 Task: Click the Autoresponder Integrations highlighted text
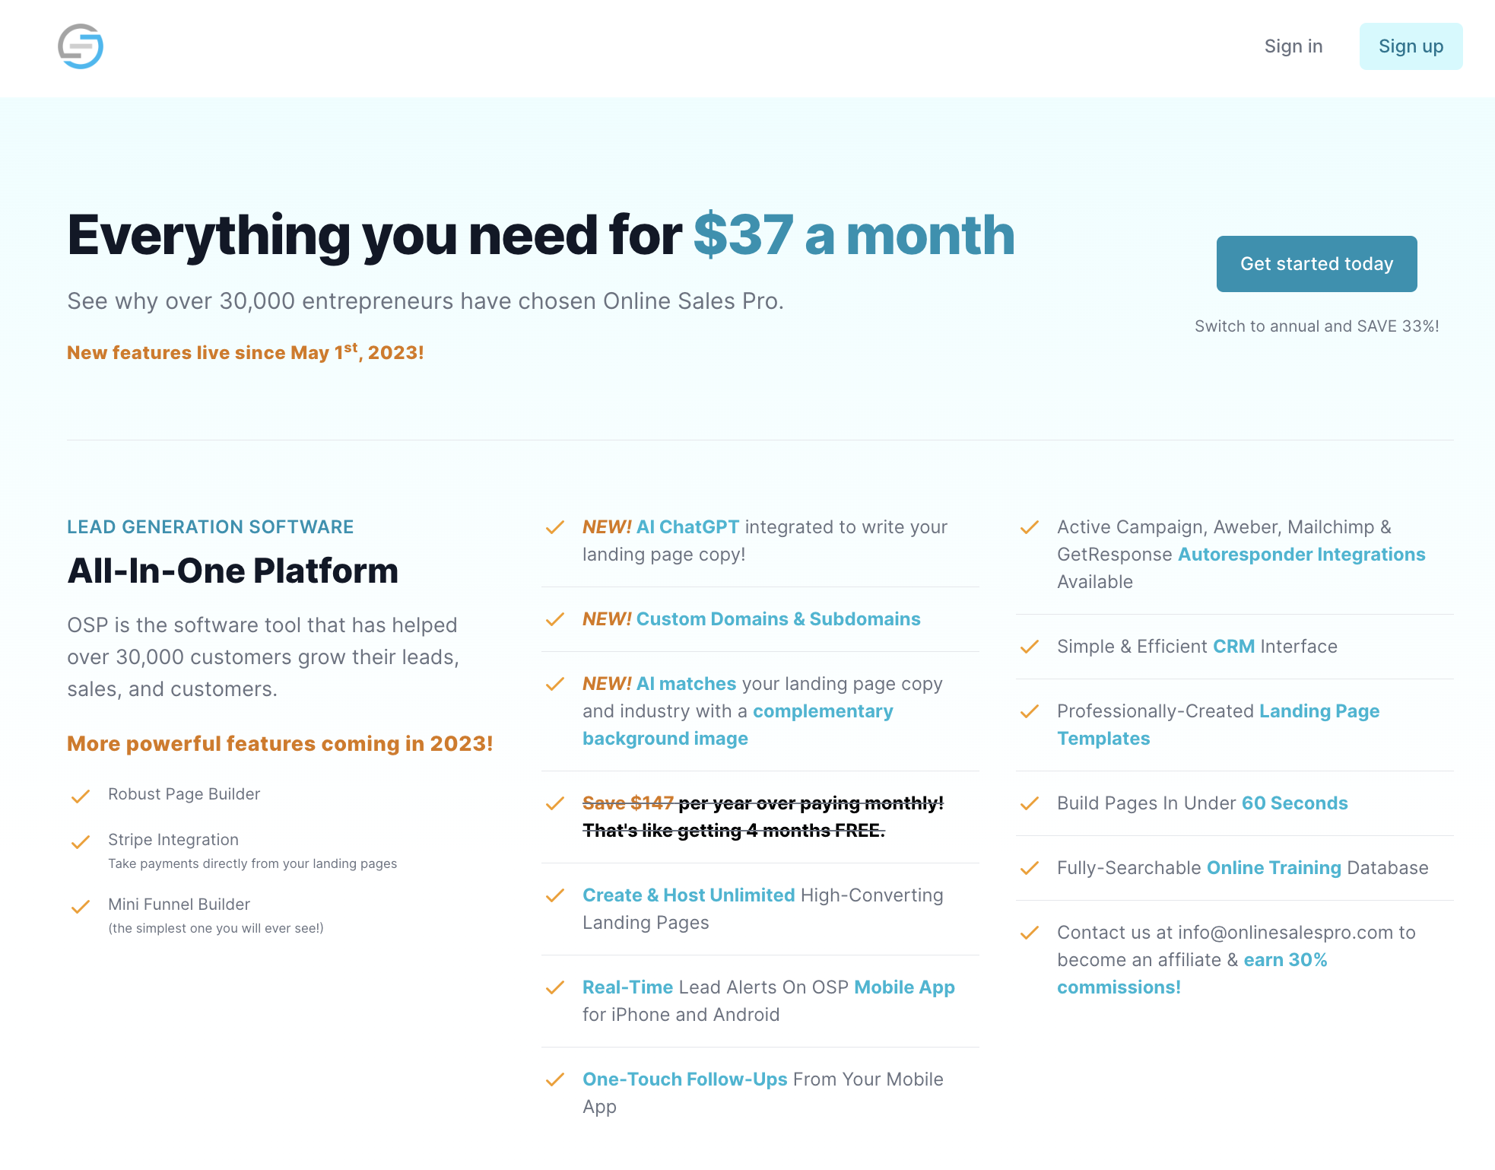(x=1301, y=555)
